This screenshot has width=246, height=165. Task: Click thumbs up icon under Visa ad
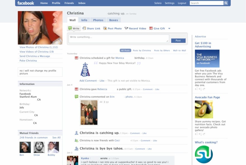pos(197,89)
